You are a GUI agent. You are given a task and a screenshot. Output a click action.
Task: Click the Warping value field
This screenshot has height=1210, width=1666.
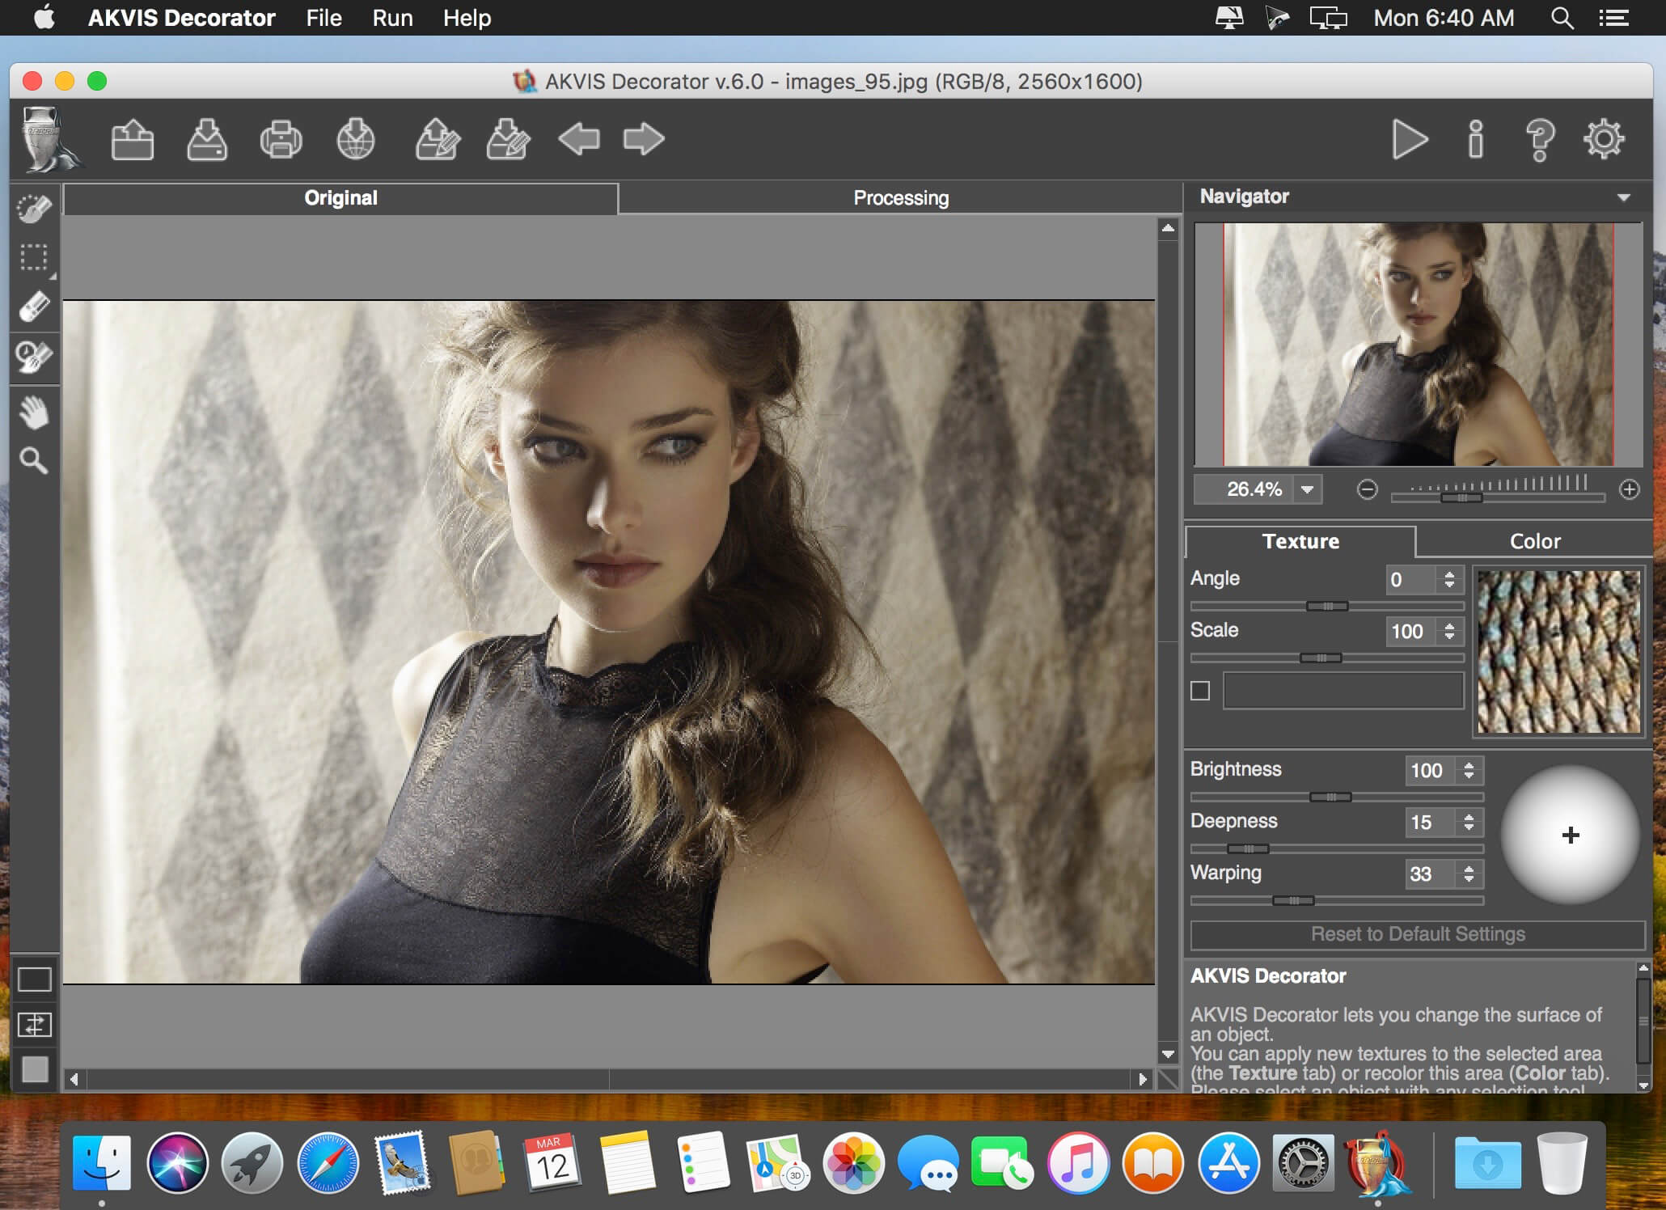point(1429,874)
